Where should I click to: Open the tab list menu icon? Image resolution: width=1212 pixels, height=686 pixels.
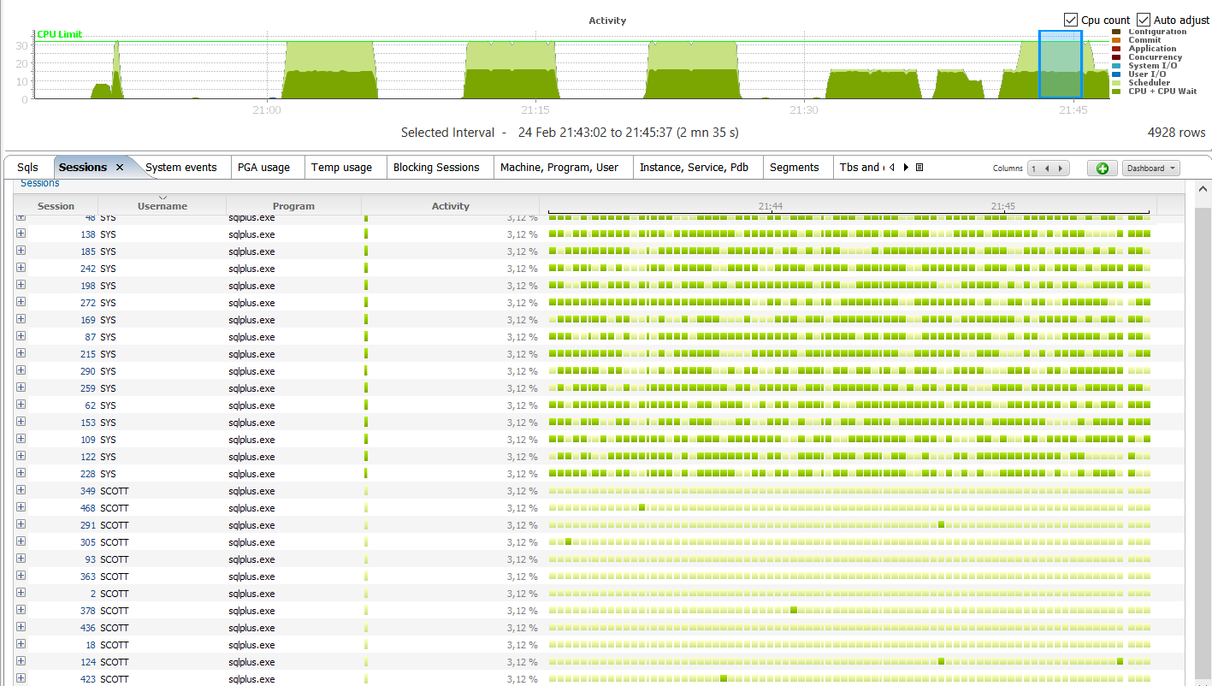(919, 168)
